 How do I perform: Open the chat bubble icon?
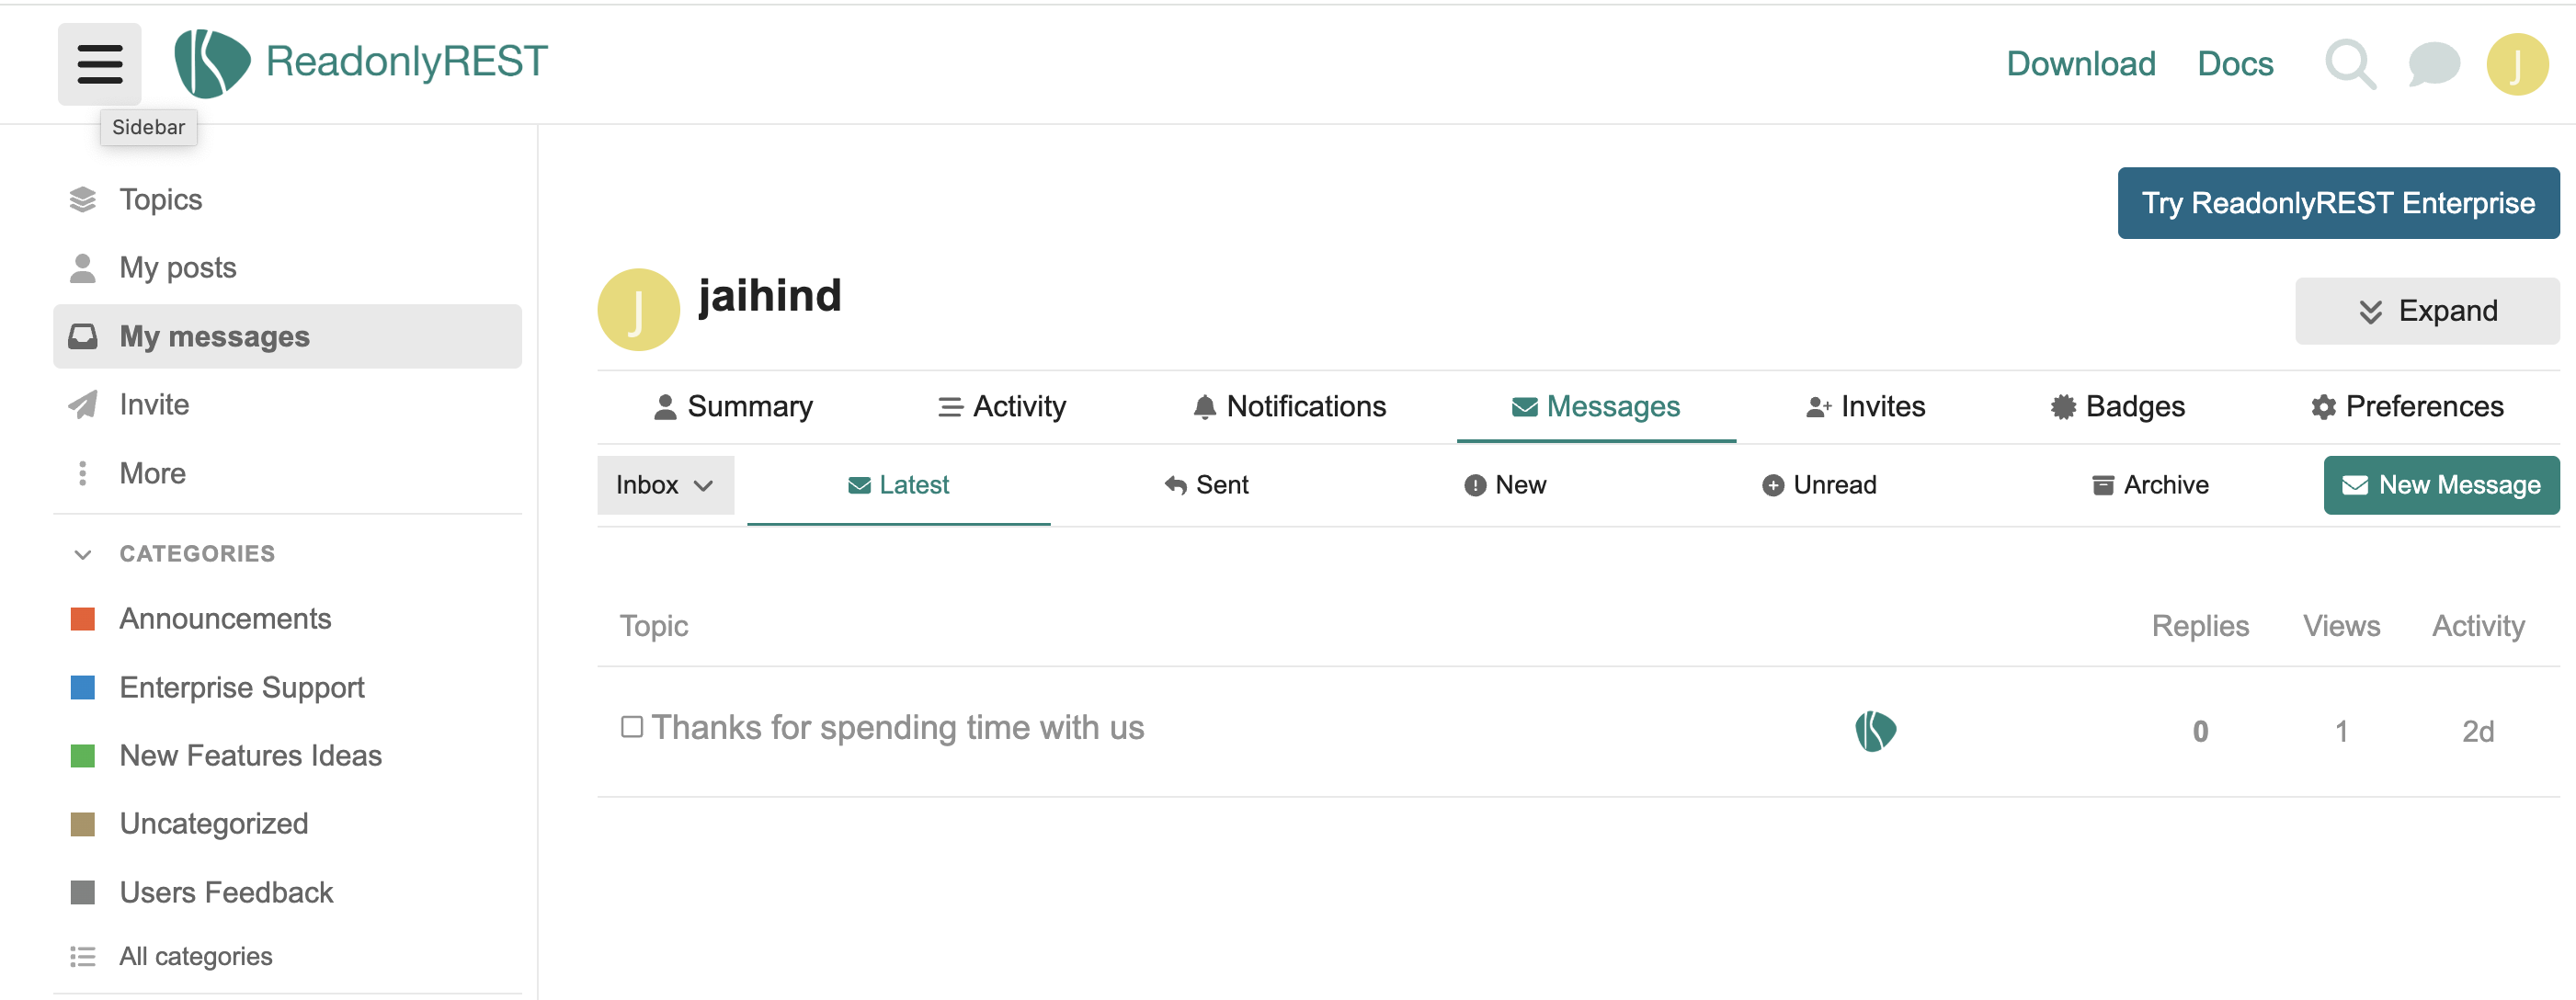[2433, 65]
